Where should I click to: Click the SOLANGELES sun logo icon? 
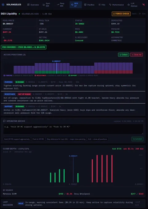[3, 5]
